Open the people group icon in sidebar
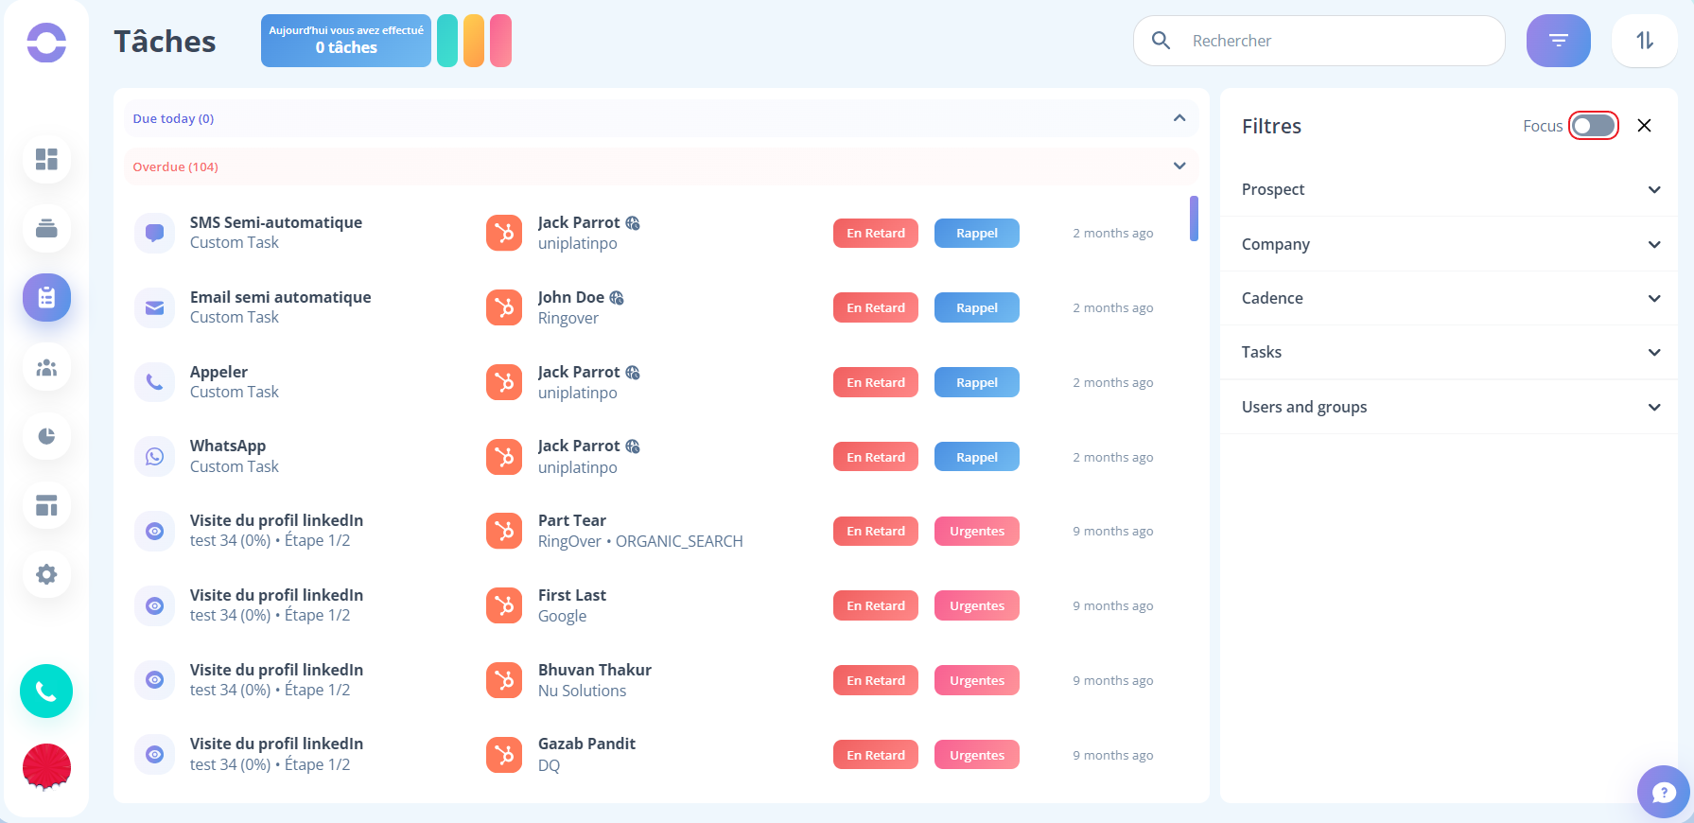The width and height of the screenshot is (1694, 823). click(x=46, y=367)
